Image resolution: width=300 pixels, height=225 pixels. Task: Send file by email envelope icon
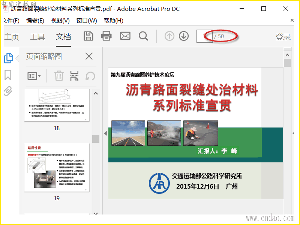click(125, 36)
